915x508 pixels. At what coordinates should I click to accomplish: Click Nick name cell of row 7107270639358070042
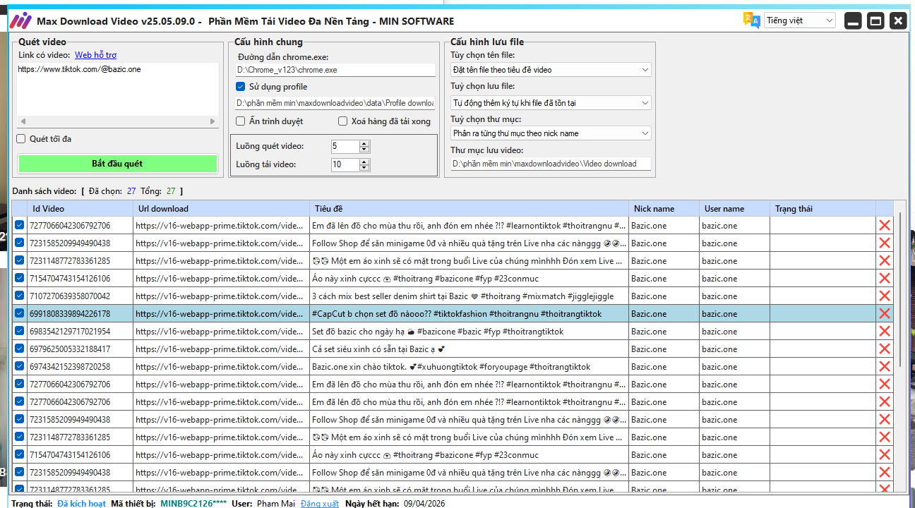pos(664,296)
